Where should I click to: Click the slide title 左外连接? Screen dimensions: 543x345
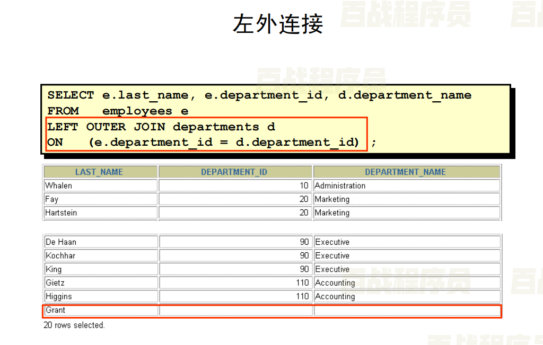pyautogui.click(x=278, y=24)
